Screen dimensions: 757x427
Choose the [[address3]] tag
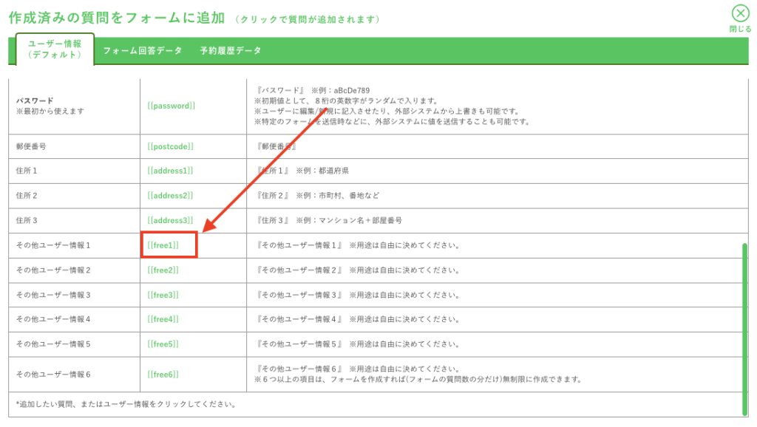point(171,221)
